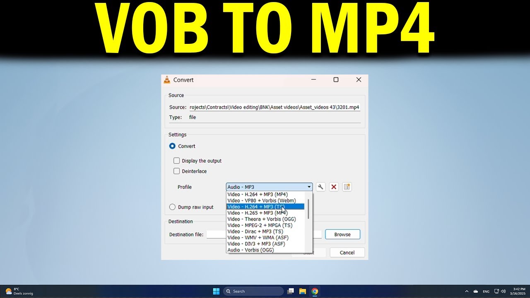Screen dimensions: 530x298
Task: Open File Explorer from the taskbar
Action: click(x=303, y=291)
